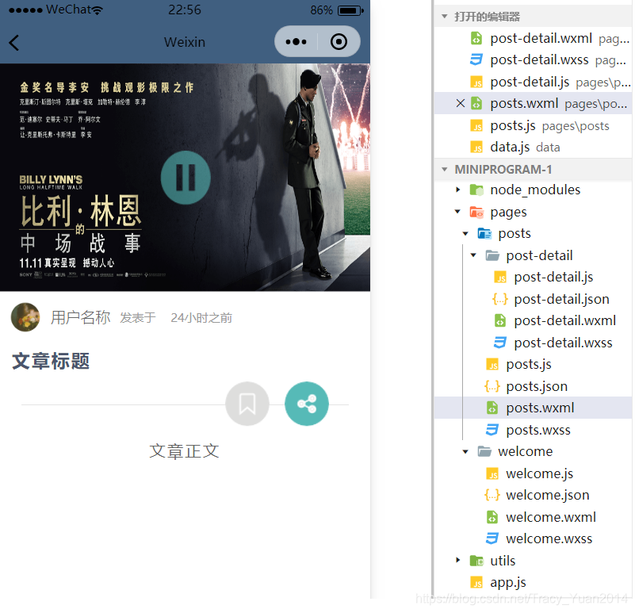
Task: Collapse the welcome folder arrow
Action: click(x=465, y=451)
